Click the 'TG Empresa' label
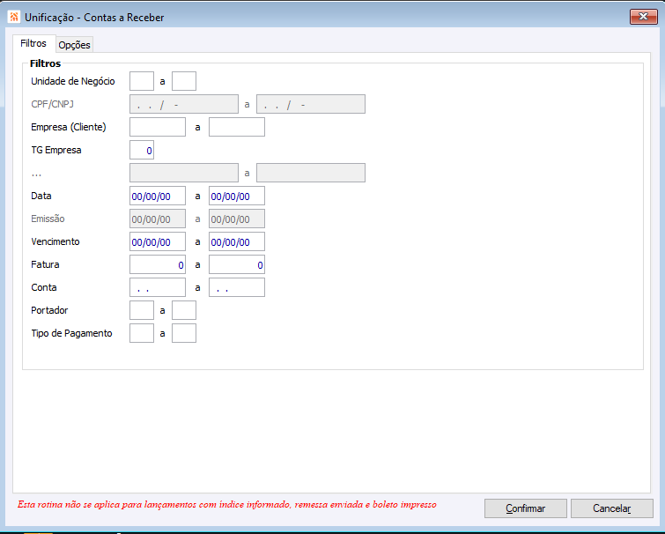This screenshot has width=665, height=534. (56, 150)
